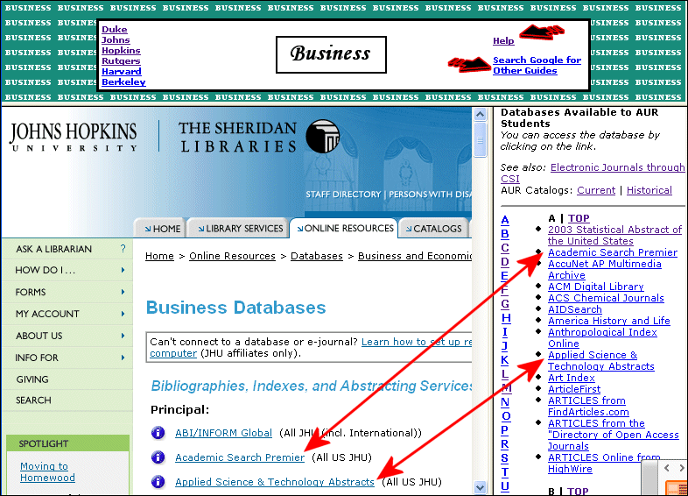Open ABI/INFORM Global database link
Screen dimensions: 688x496
point(224,433)
